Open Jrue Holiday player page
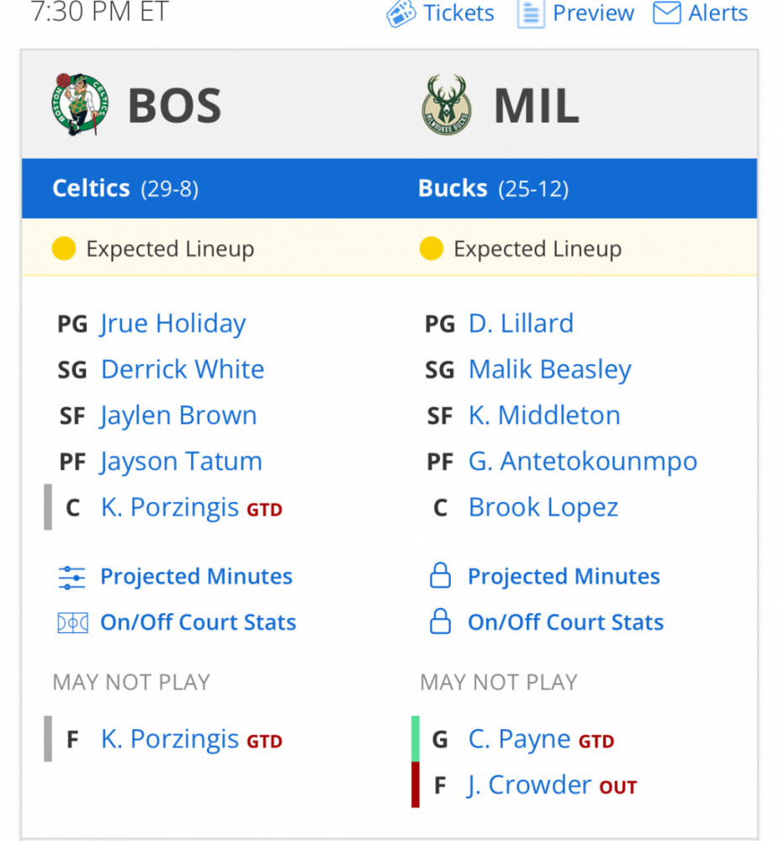 click(172, 324)
